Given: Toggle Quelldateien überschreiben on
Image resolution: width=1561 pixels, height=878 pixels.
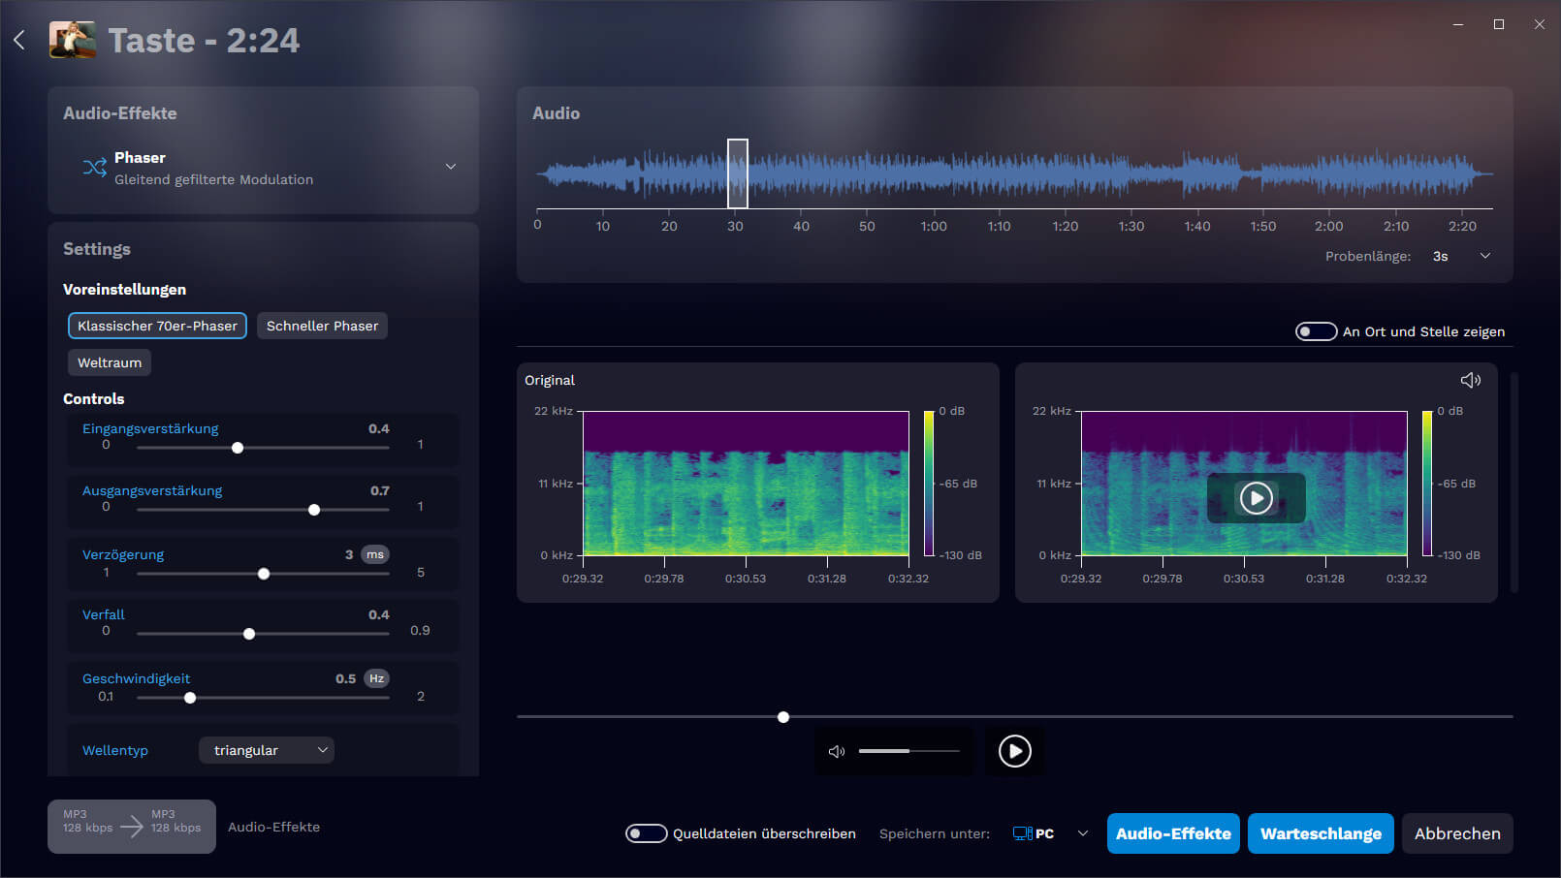Looking at the screenshot, I should pyautogui.click(x=646, y=832).
